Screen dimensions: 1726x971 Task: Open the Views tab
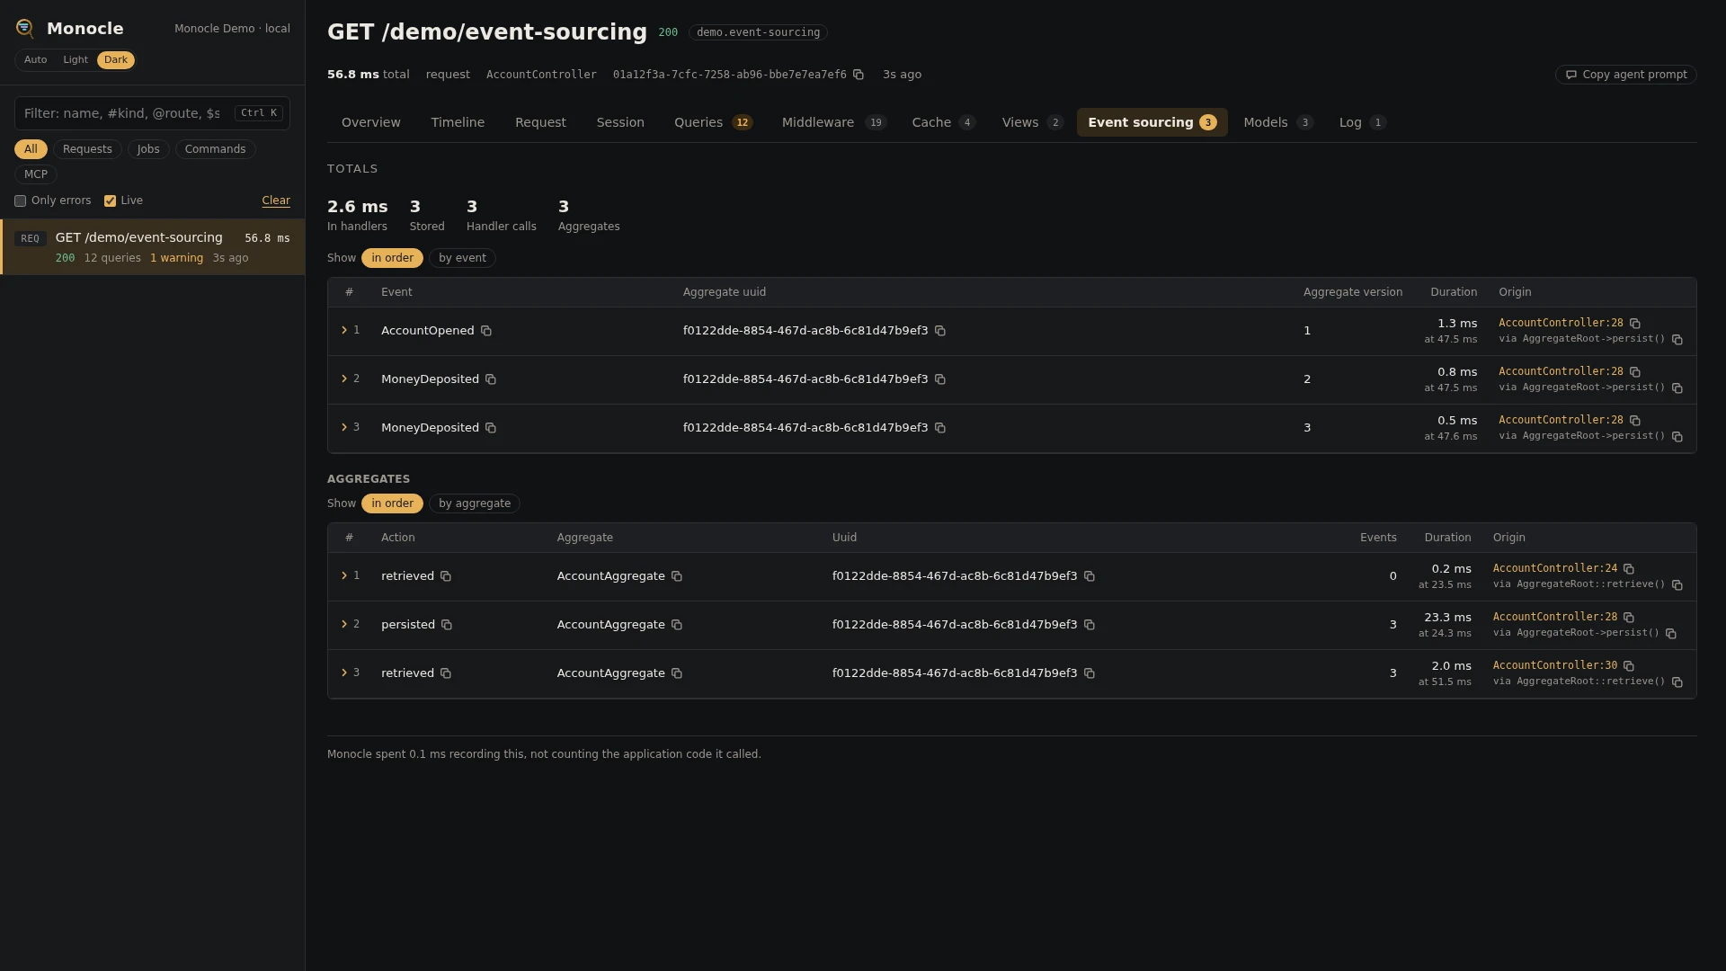(x=1032, y=123)
